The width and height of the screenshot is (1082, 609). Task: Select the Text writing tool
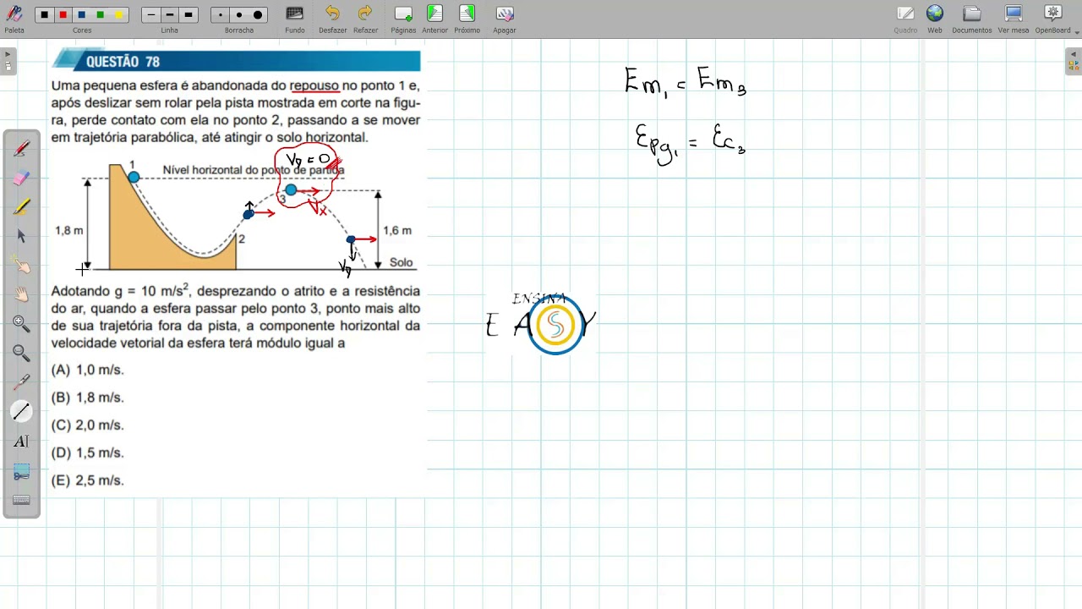(x=21, y=441)
